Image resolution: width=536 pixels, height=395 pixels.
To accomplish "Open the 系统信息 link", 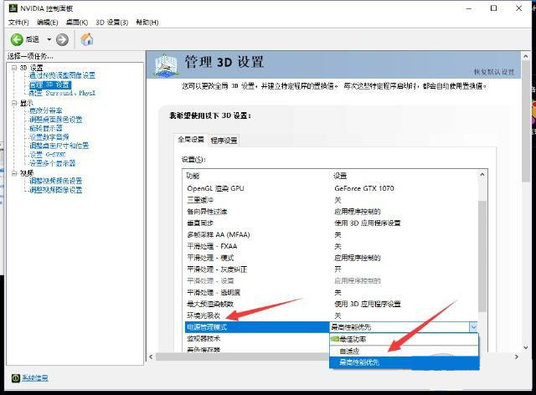I will (x=35, y=378).
